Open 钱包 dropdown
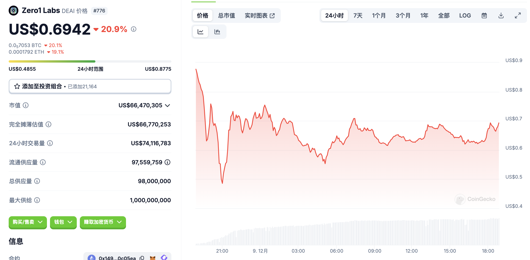The image size is (530, 260). [63, 222]
